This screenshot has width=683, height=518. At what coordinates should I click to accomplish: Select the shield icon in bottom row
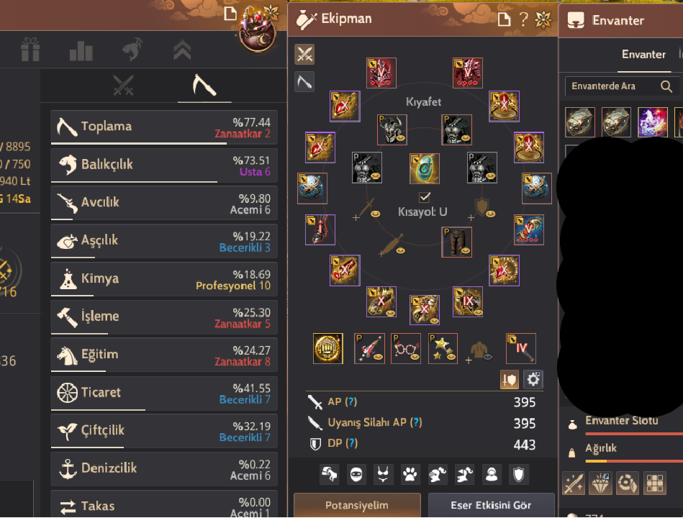click(518, 474)
